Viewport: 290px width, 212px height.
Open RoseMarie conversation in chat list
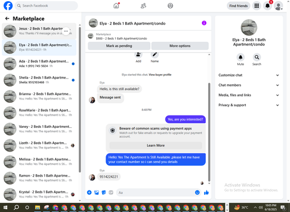[x=39, y=113]
